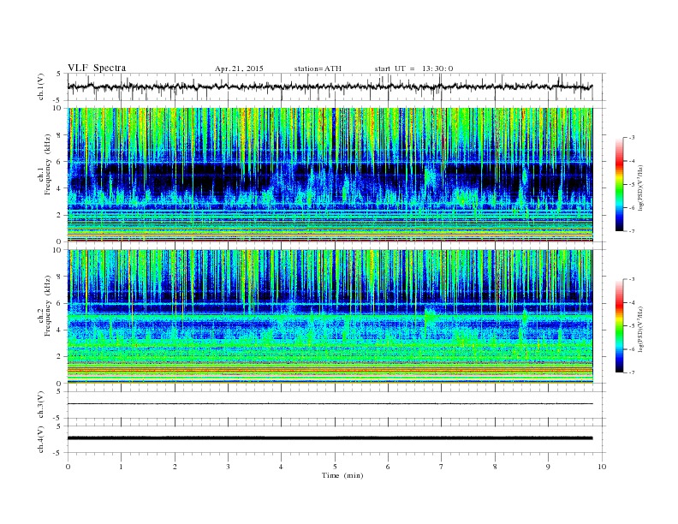Click the ch.3 flat voltage trace
Image resolution: width=678 pixels, height=524 pixels.
(x=330, y=404)
